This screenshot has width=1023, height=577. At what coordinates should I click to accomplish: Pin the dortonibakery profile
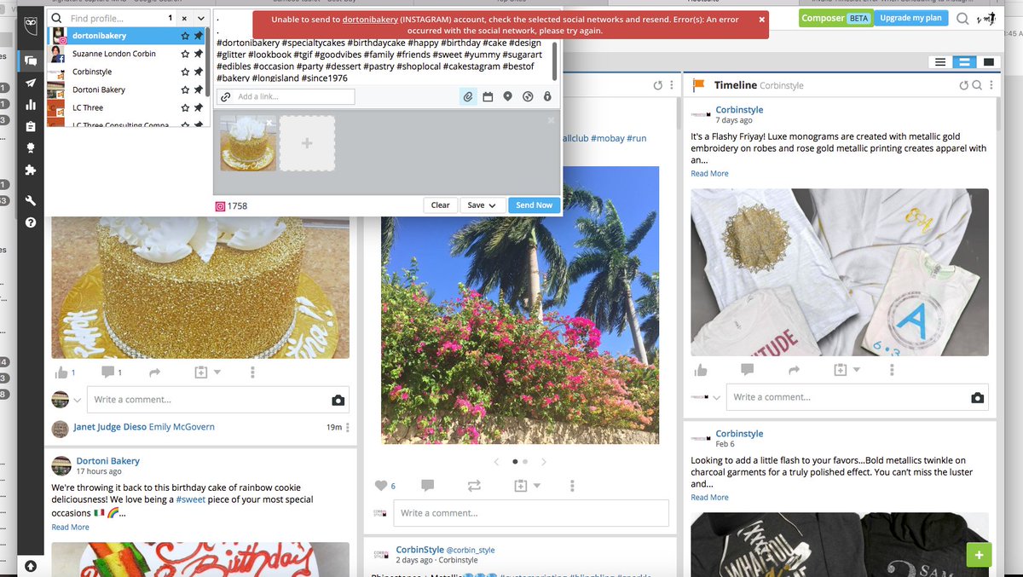click(x=198, y=36)
